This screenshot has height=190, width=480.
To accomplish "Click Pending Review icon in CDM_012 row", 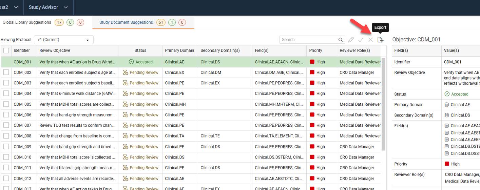I will coord(126,178).
